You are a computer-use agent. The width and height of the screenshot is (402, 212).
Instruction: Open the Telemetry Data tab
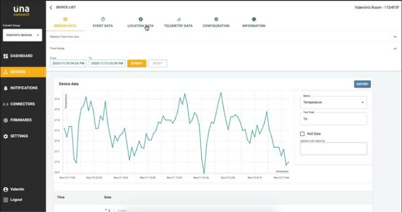coord(178,23)
